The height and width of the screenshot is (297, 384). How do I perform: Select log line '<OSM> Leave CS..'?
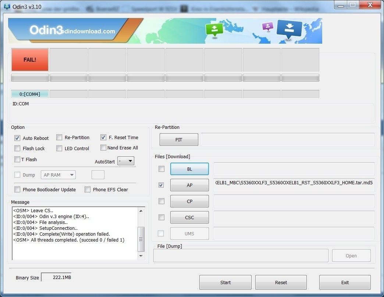pos(33,210)
